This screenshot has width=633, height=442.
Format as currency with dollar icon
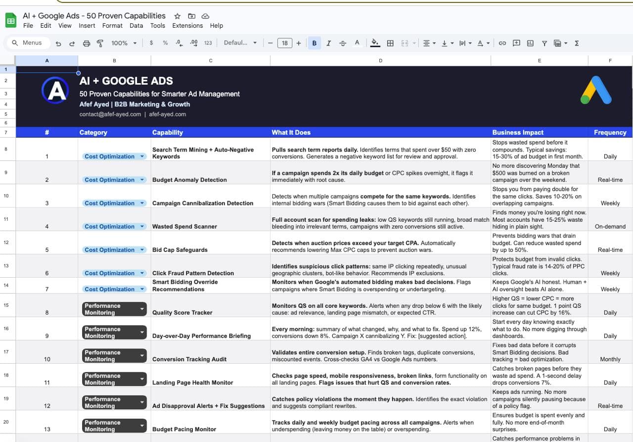tap(151, 43)
